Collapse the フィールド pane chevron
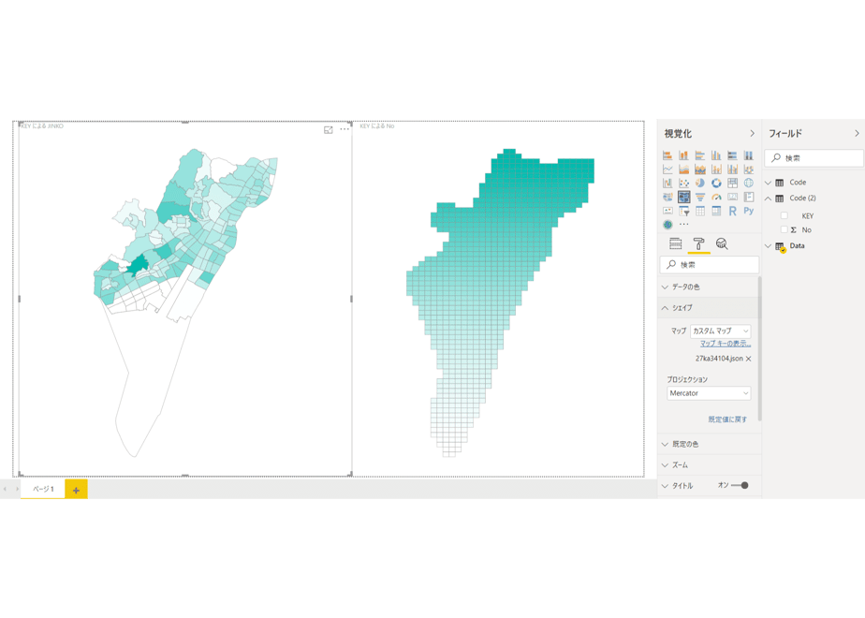The height and width of the screenshot is (618, 865). [857, 134]
